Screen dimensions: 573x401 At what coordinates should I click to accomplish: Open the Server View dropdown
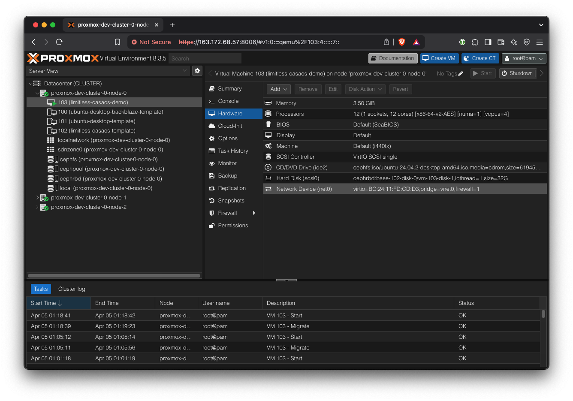coord(108,71)
